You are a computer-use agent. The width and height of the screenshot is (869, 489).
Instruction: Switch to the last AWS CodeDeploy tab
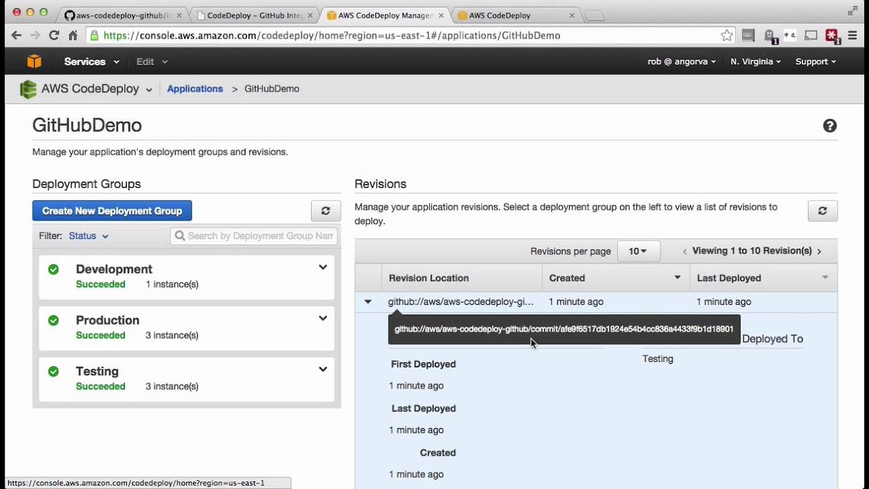pos(516,15)
